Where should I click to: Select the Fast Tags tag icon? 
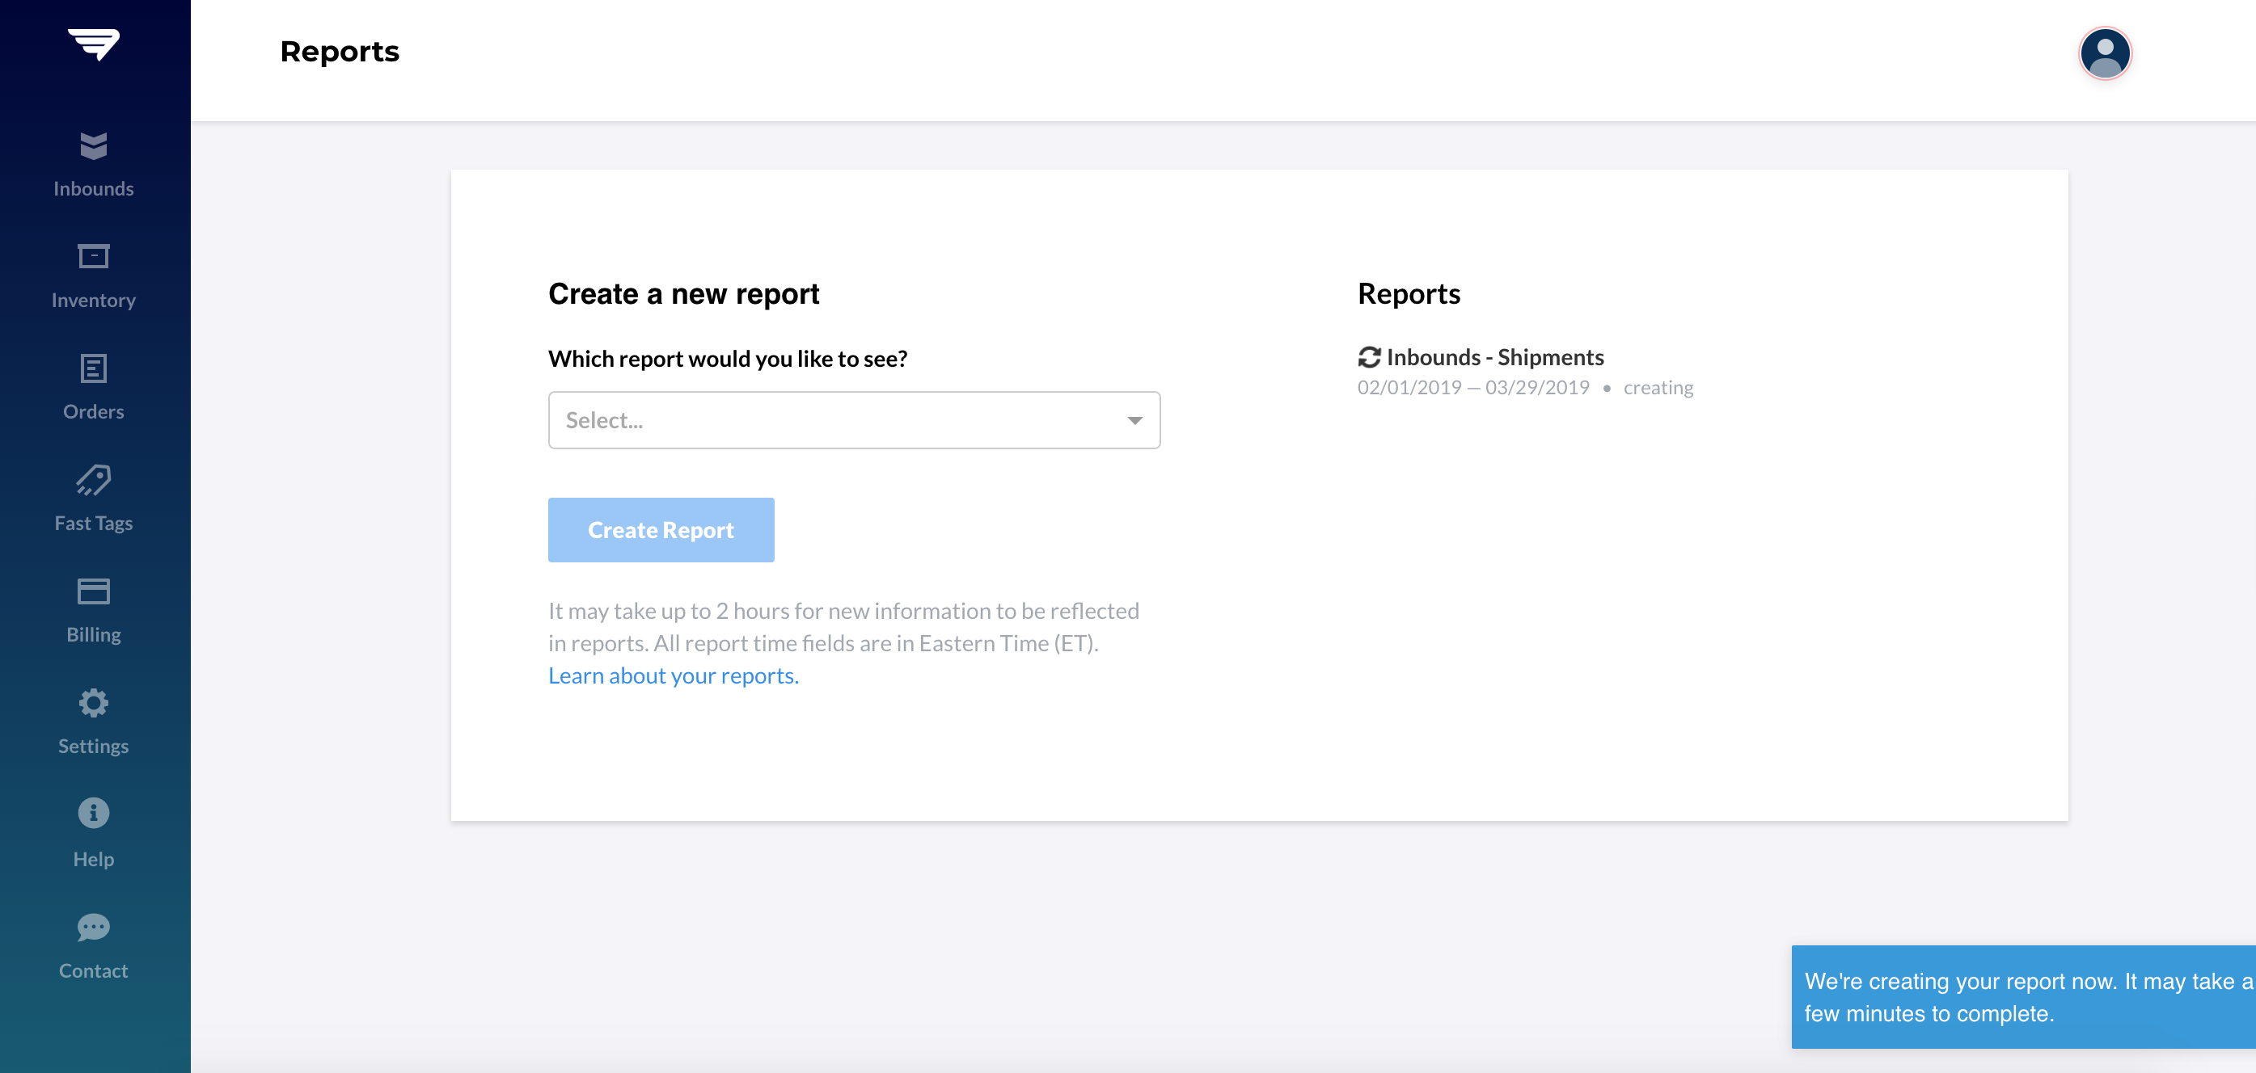coord(94,480)
